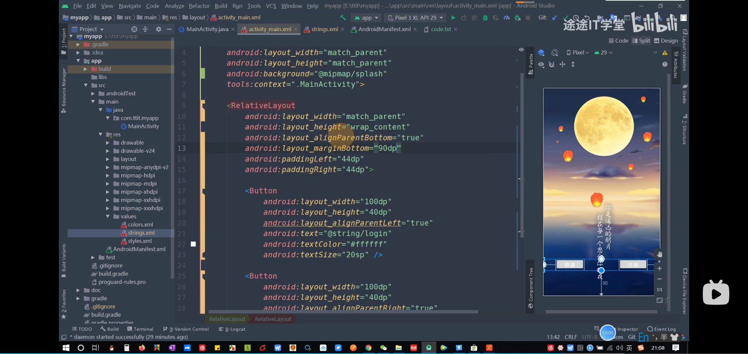Collapse the res folder in project tree

[x=101, y=135]
